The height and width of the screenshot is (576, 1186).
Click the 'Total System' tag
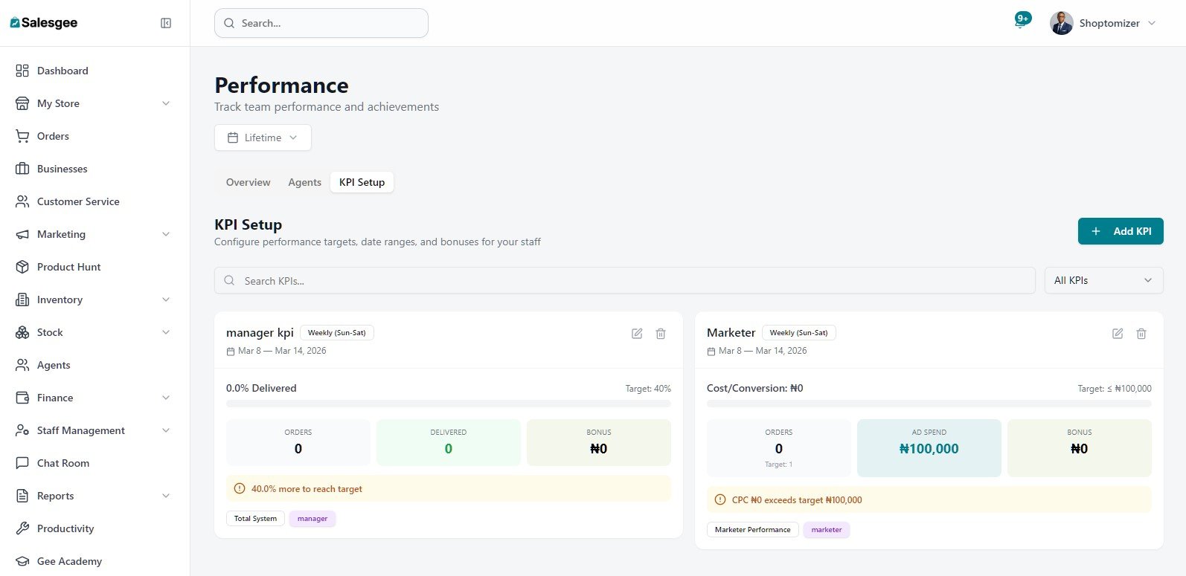pos(255,519)
